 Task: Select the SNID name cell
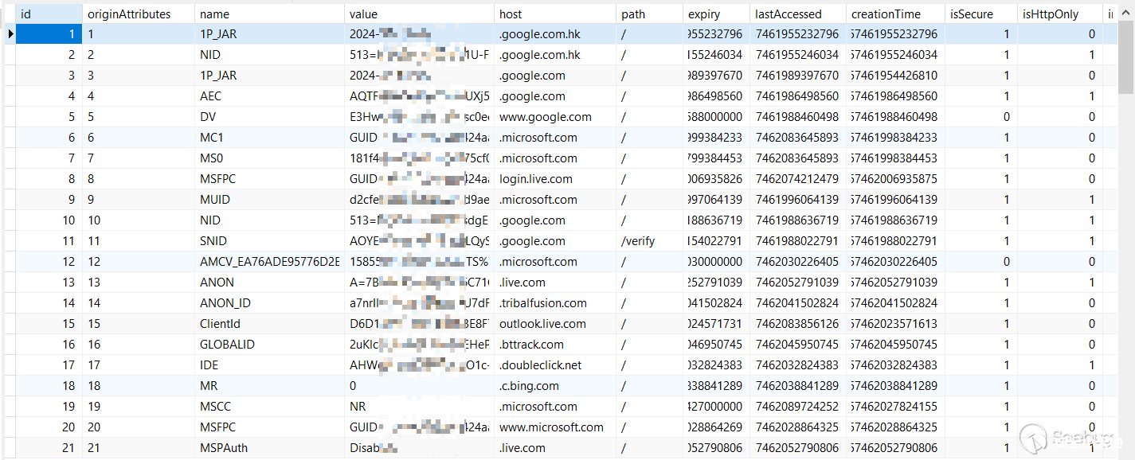click(x=269, y=241)
